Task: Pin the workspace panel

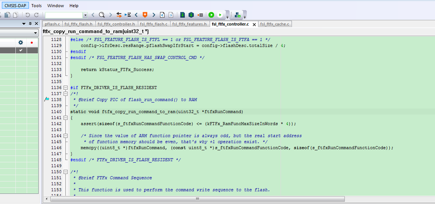Action: 30,24
